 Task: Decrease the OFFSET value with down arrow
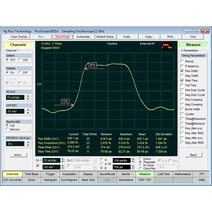[x=28, y=113]
